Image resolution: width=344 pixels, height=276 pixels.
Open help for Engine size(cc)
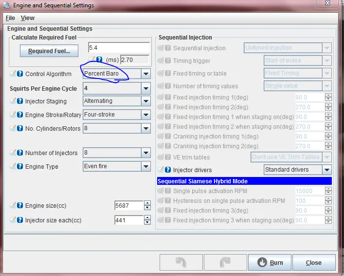tap(20, 205)
